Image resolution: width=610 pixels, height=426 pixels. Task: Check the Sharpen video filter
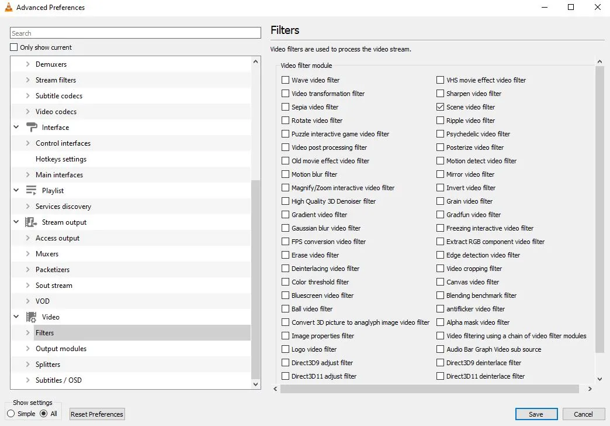tap(440, 94)
